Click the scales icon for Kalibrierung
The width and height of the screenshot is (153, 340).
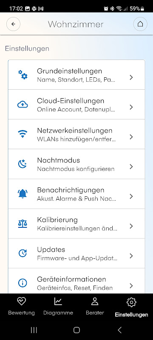coord(23,224)
